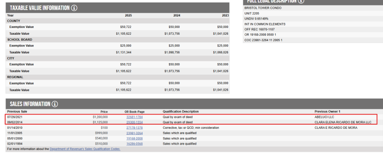Click COC 23981-3264 11 2005 1 line

click(x=263, y=40)
